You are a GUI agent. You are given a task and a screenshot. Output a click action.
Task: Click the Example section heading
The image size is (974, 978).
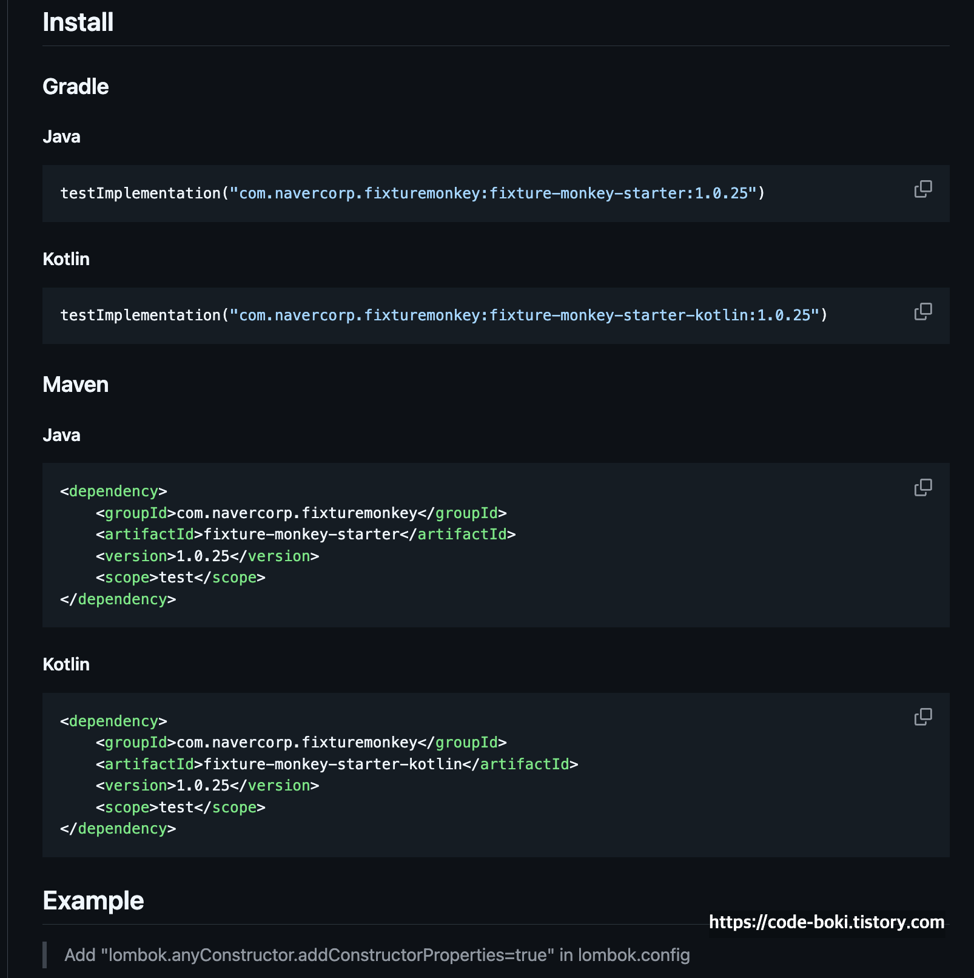93,901
